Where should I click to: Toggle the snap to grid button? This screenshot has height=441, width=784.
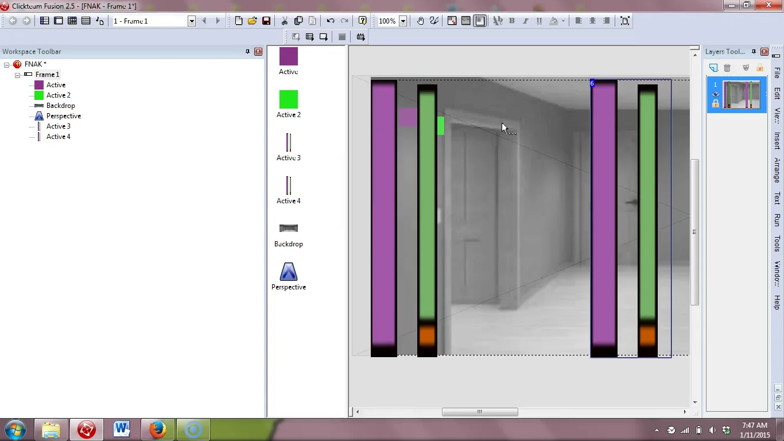pyautogui.click(x=480, y=21)
